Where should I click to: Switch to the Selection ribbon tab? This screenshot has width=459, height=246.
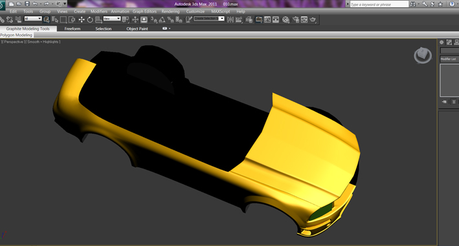104,28
